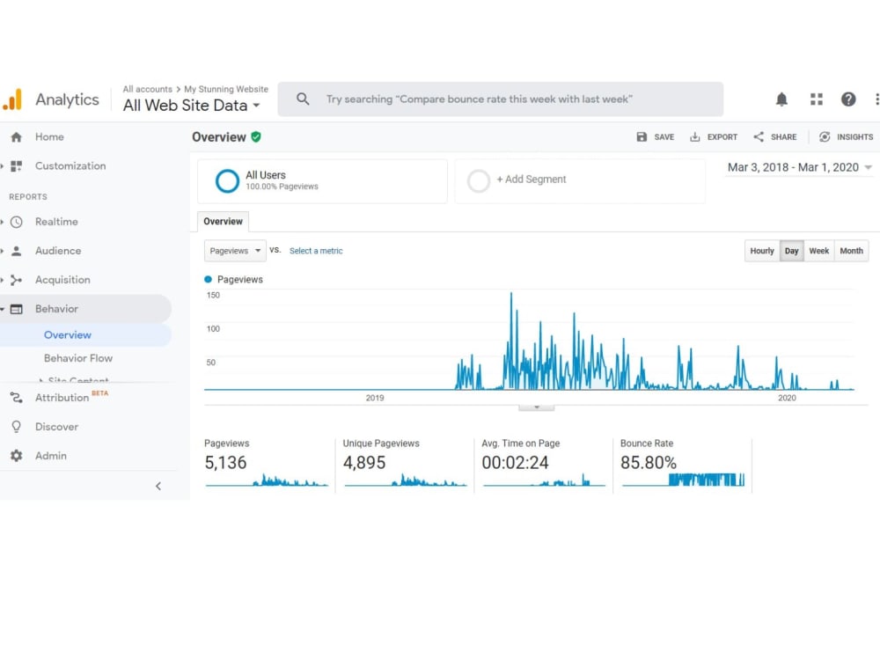Image resolution: width=880 pixels, height=660 pixels.
Task: Click in the Analytics search field
Action: click(x=500, y=99)
